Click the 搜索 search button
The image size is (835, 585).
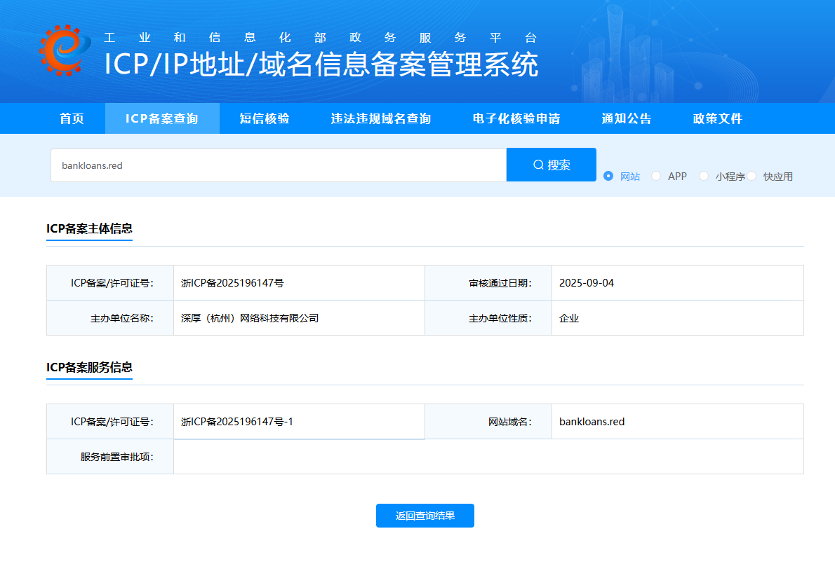[551, 165]
